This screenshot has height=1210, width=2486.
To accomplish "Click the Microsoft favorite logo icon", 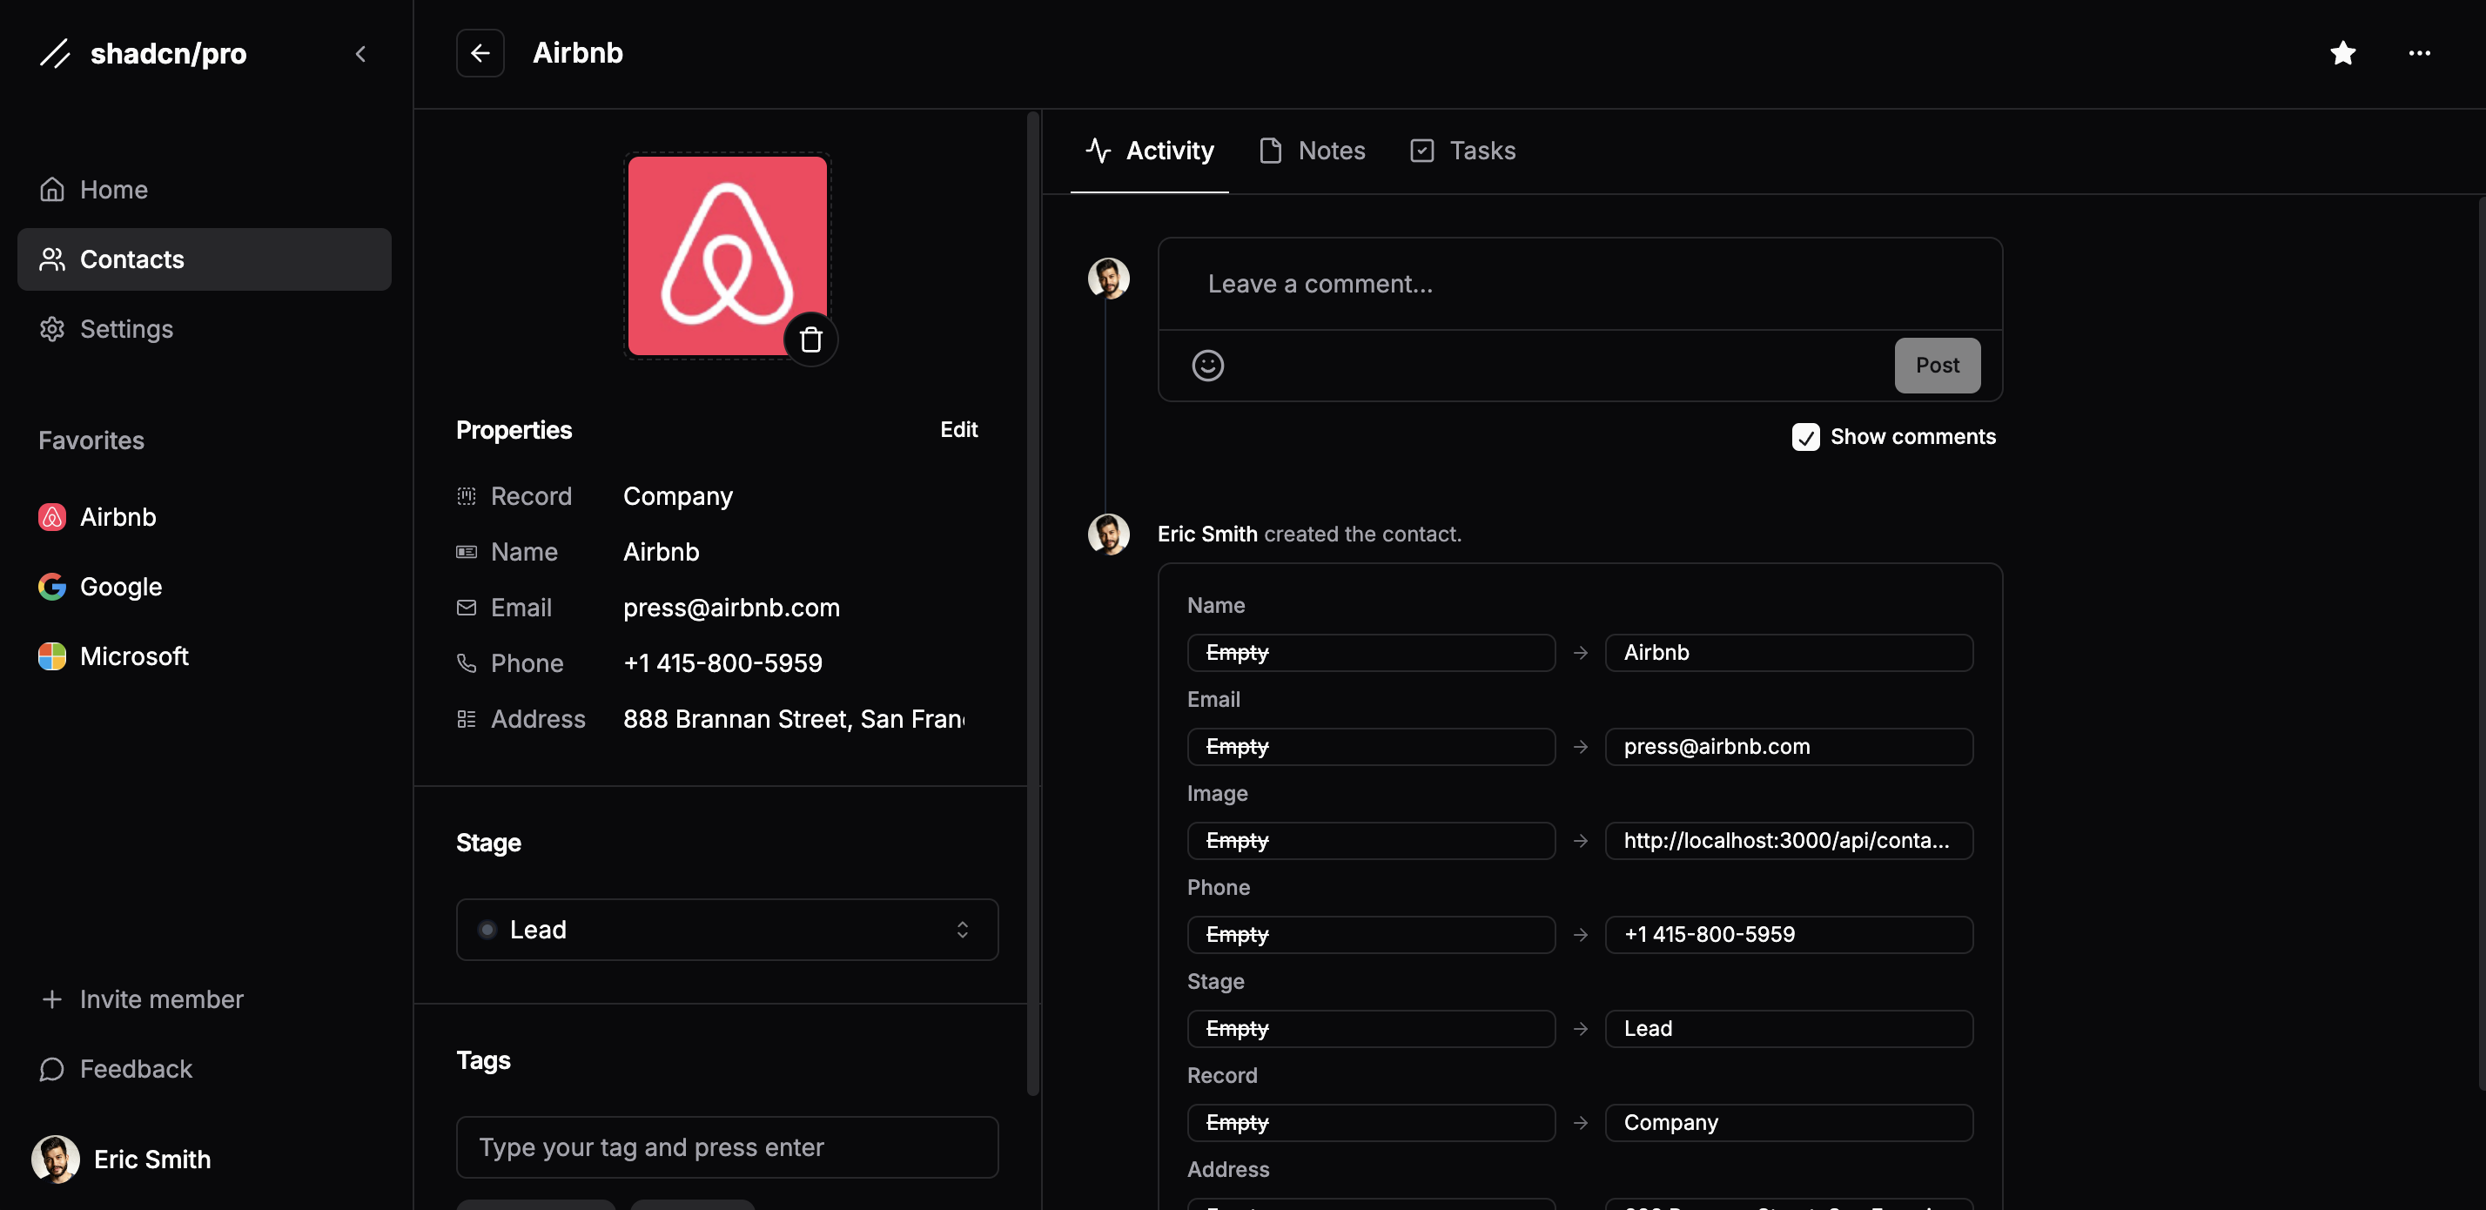I will 52,656.
